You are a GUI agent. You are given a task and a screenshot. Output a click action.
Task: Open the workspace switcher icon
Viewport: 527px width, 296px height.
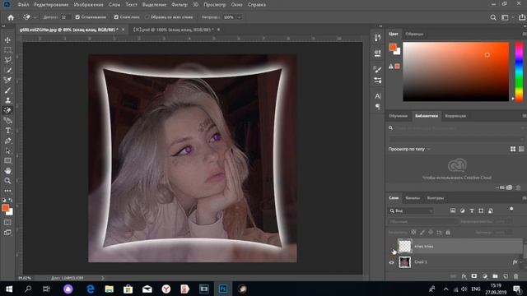pyautogui.click(x=505, y=17)
